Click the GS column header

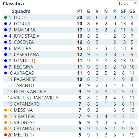(132, 11)
